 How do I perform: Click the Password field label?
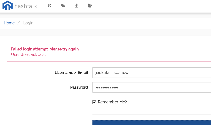79,87
